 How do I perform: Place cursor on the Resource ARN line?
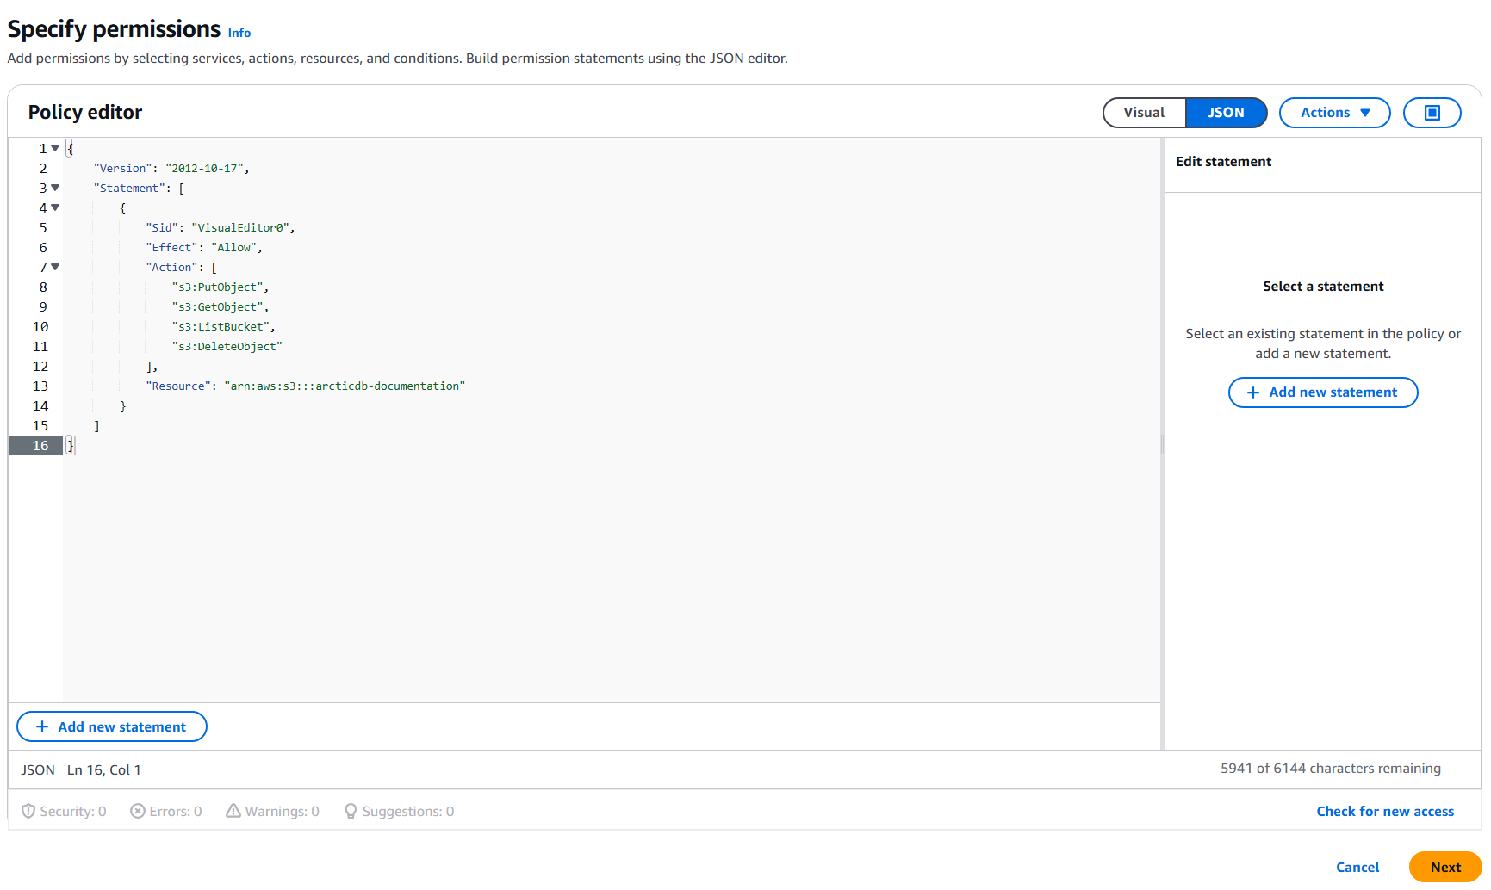pos(345,386)
